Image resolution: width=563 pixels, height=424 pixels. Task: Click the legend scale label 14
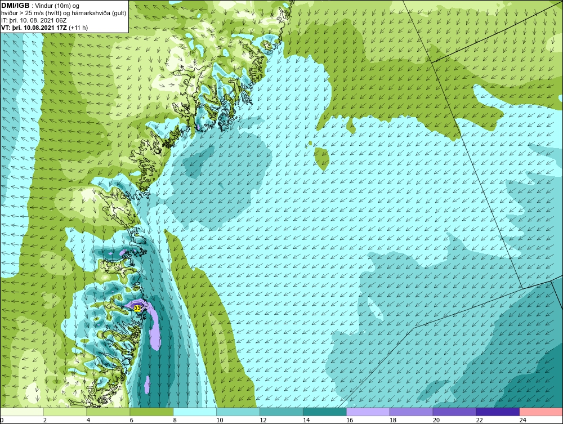pyautogui.click(x=306, y=420)
